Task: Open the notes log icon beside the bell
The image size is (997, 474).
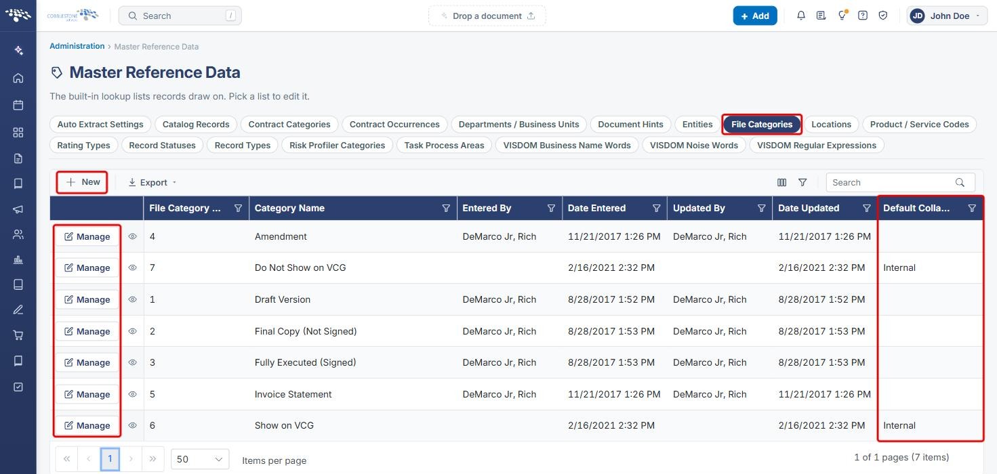Action: pos(821,16)
